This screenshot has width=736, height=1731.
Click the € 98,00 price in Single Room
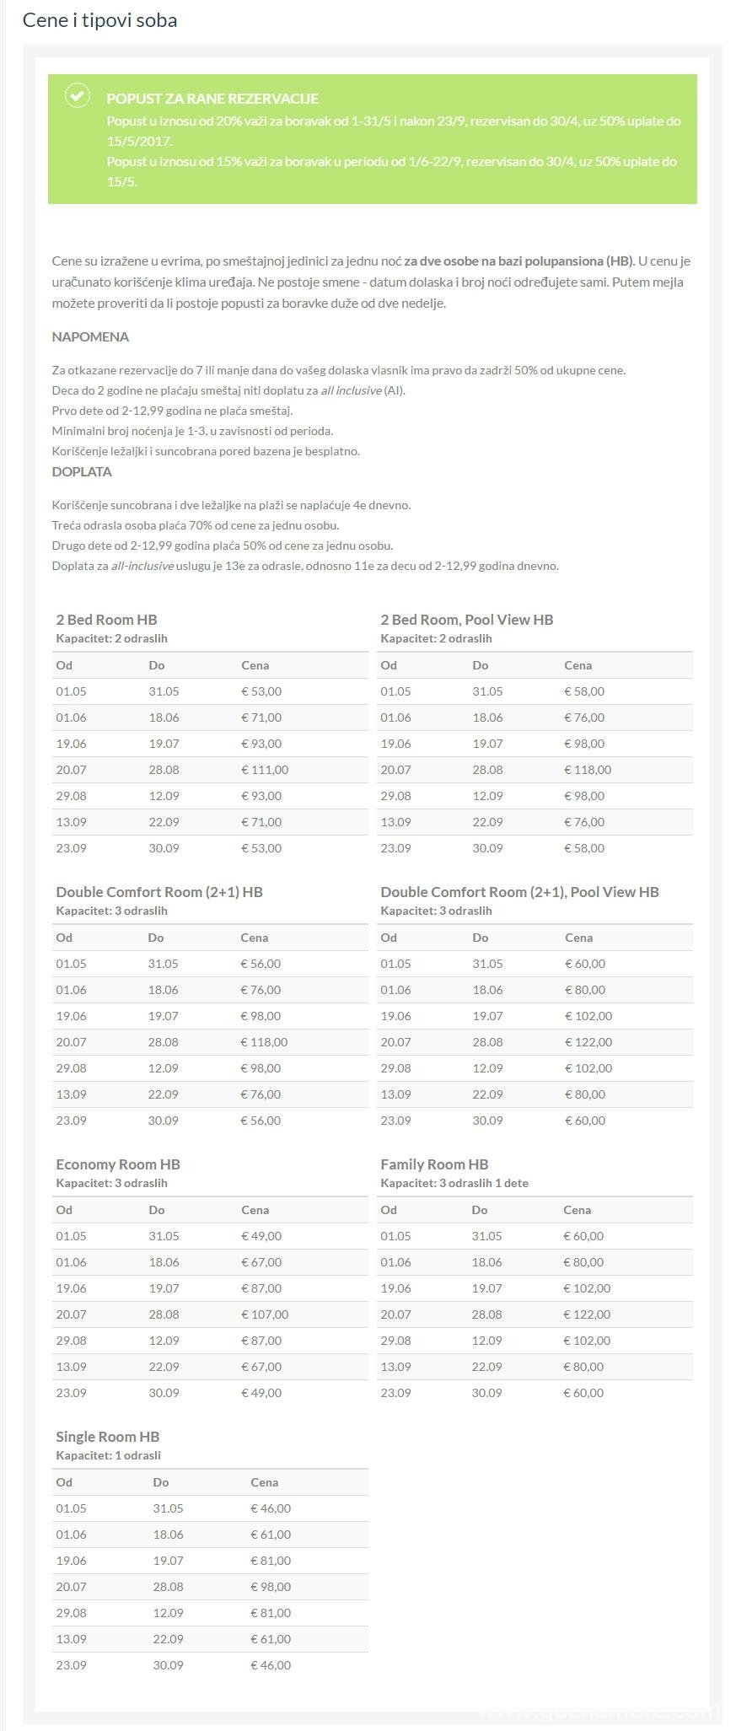click(x=271, y=1587)
